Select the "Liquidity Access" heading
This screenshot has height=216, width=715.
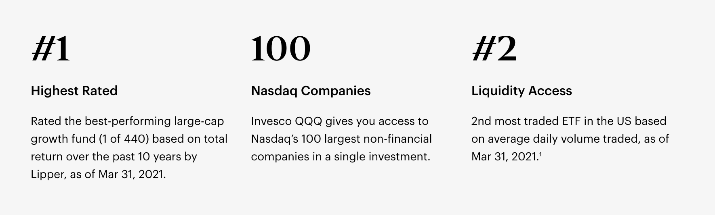pyautogui.click(x=522, y=91)
